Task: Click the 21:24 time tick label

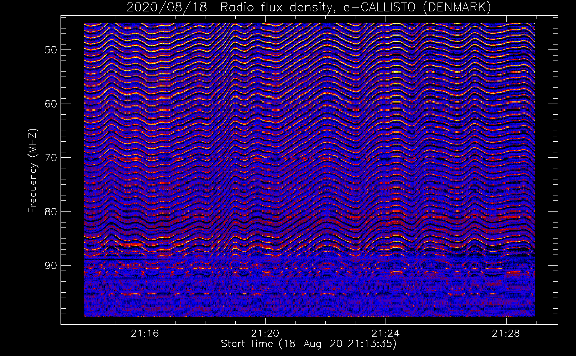Action: click(x=386, y=333)
